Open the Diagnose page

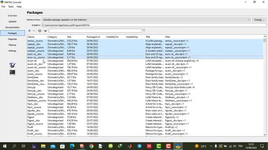pos(13,39)
